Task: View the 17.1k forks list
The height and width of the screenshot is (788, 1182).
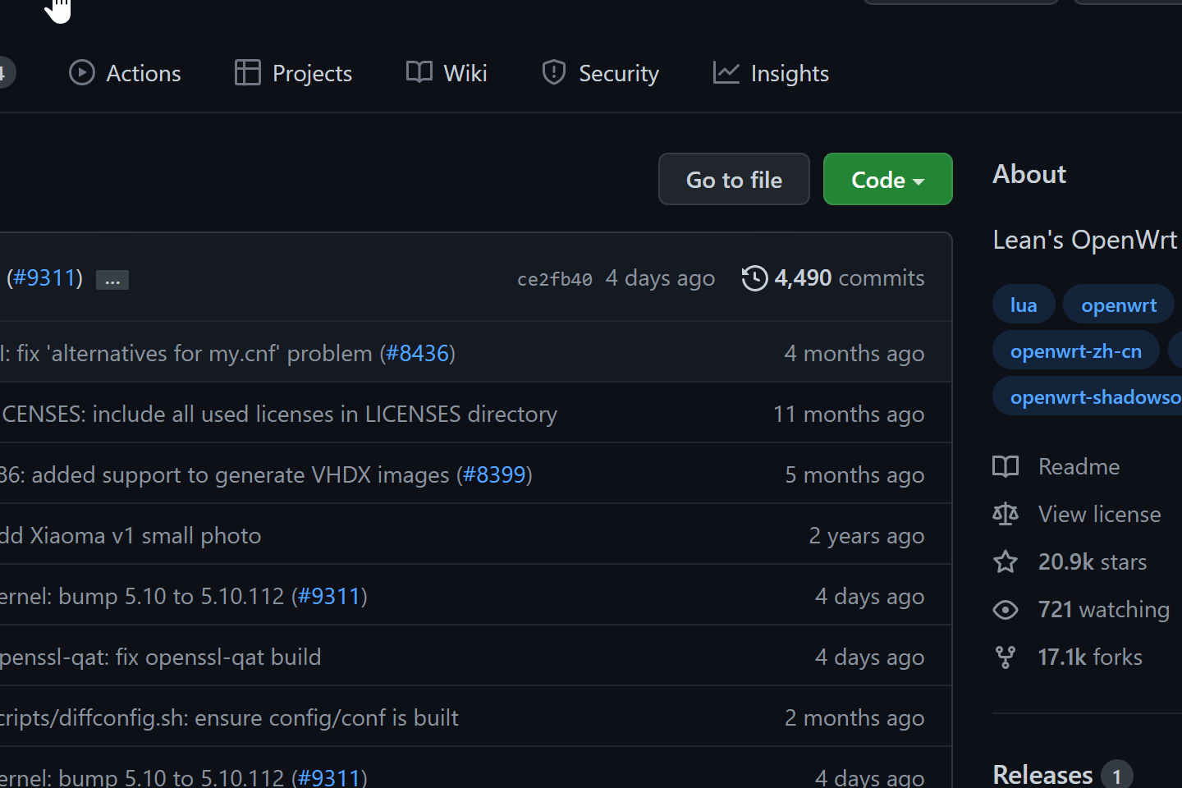Action: 1090,657
